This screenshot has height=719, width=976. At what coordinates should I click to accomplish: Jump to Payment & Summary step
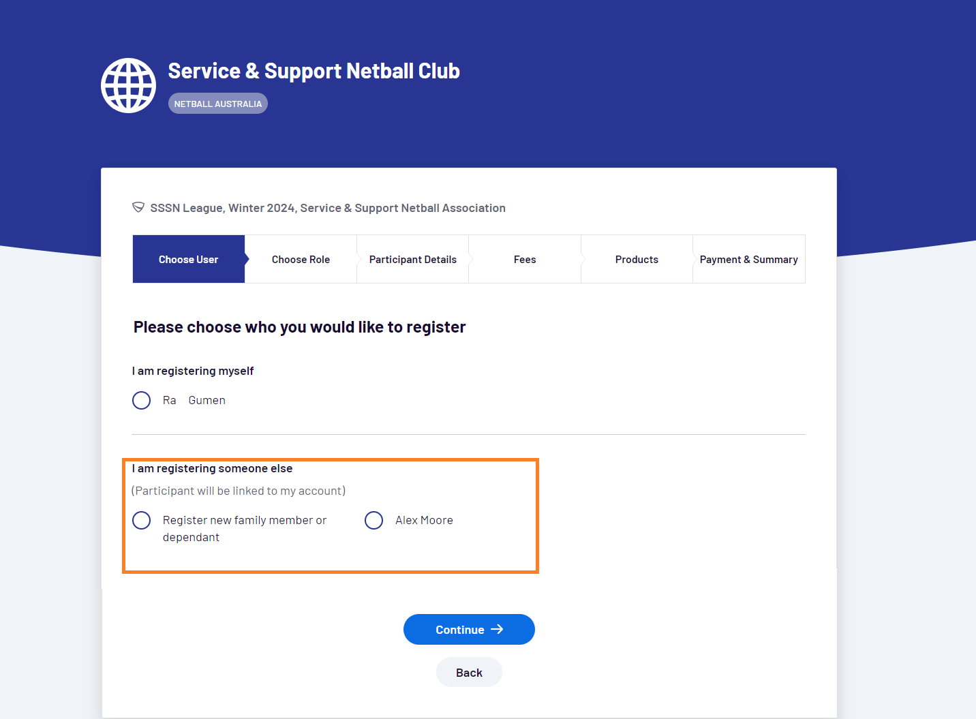point(748,259)
